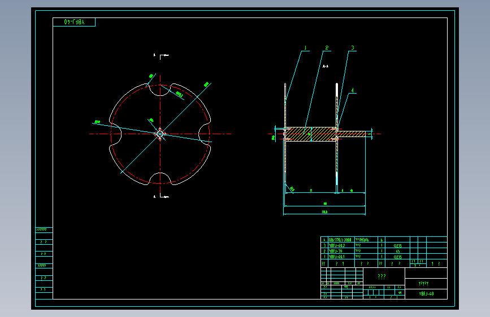This screenshot has width=490, height=317.
Task: Click the Q235 material in the YBFJ-40.1 row
Action: (x=397, y=257)
